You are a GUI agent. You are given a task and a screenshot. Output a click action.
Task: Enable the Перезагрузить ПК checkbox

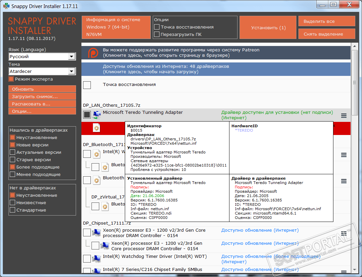[x=157, y=34]
